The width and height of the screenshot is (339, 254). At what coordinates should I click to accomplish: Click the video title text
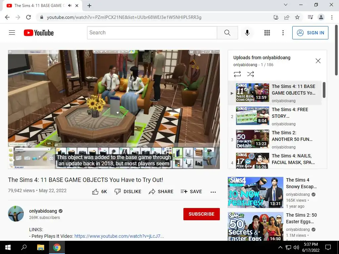[86, 180]
